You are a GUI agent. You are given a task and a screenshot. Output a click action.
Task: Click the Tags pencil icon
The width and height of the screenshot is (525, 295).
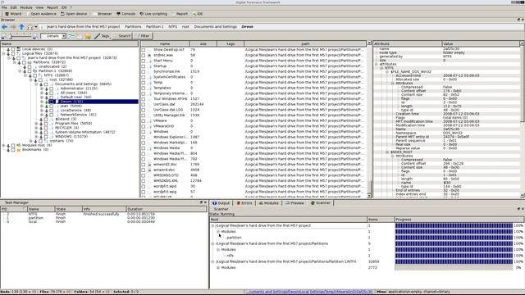click(97, 36)
